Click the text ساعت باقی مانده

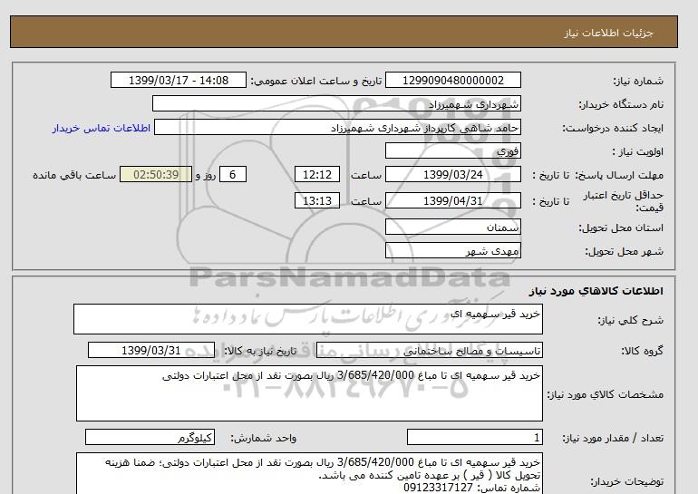click(74, 175)
